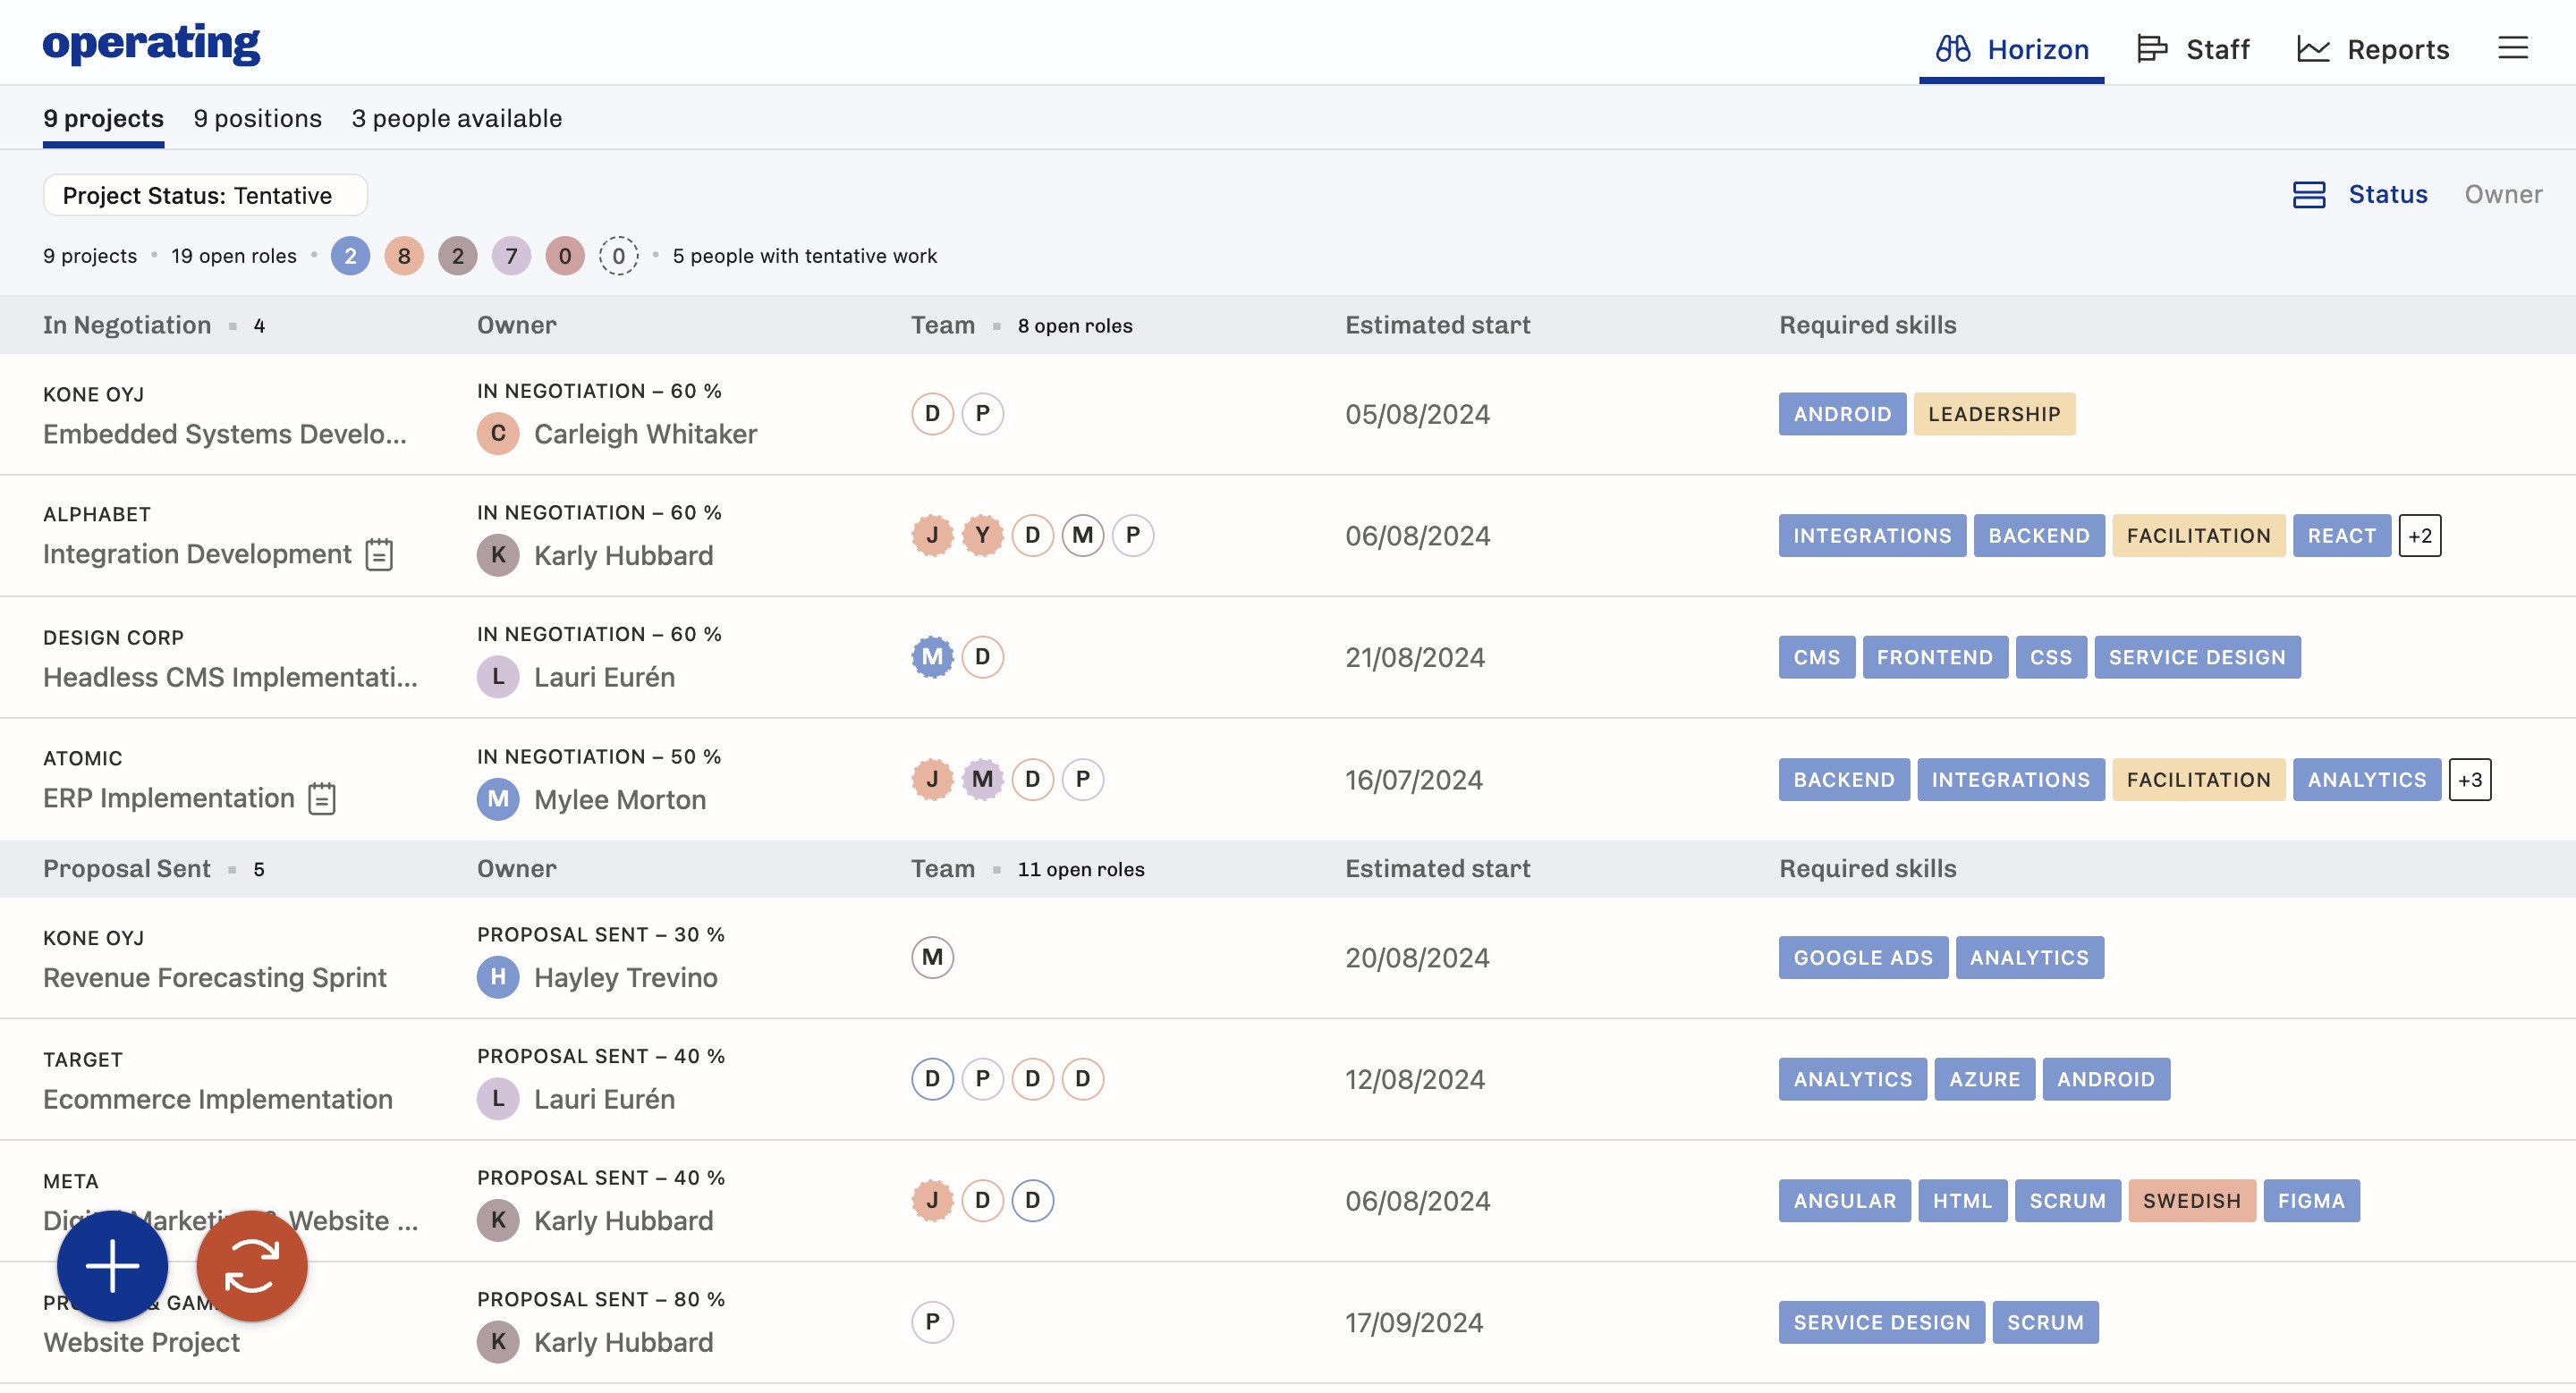Click the blue role count circle showing 2
The image size is (2576, 1393).
(x=350, y=256)
